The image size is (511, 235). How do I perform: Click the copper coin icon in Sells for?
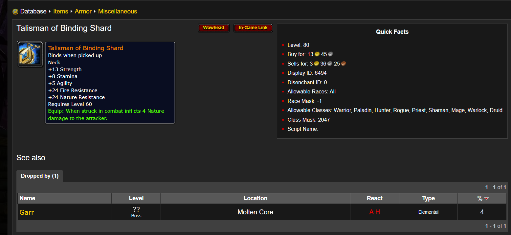344,64
